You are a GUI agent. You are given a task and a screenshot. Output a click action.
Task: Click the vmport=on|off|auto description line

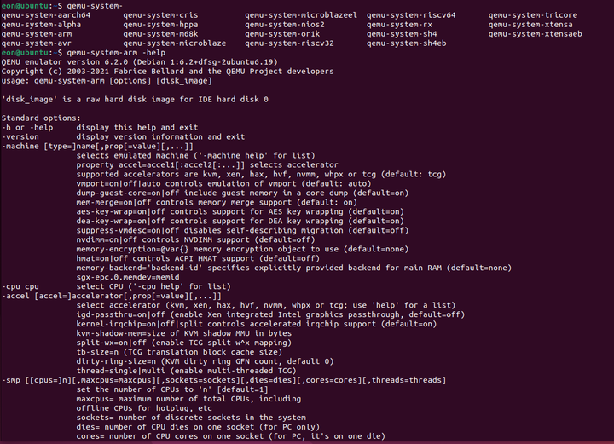[223, 184]
